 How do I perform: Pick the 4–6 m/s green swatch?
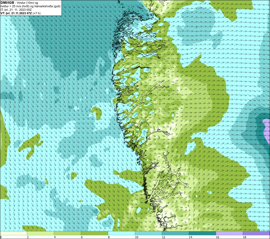(67, 233)
